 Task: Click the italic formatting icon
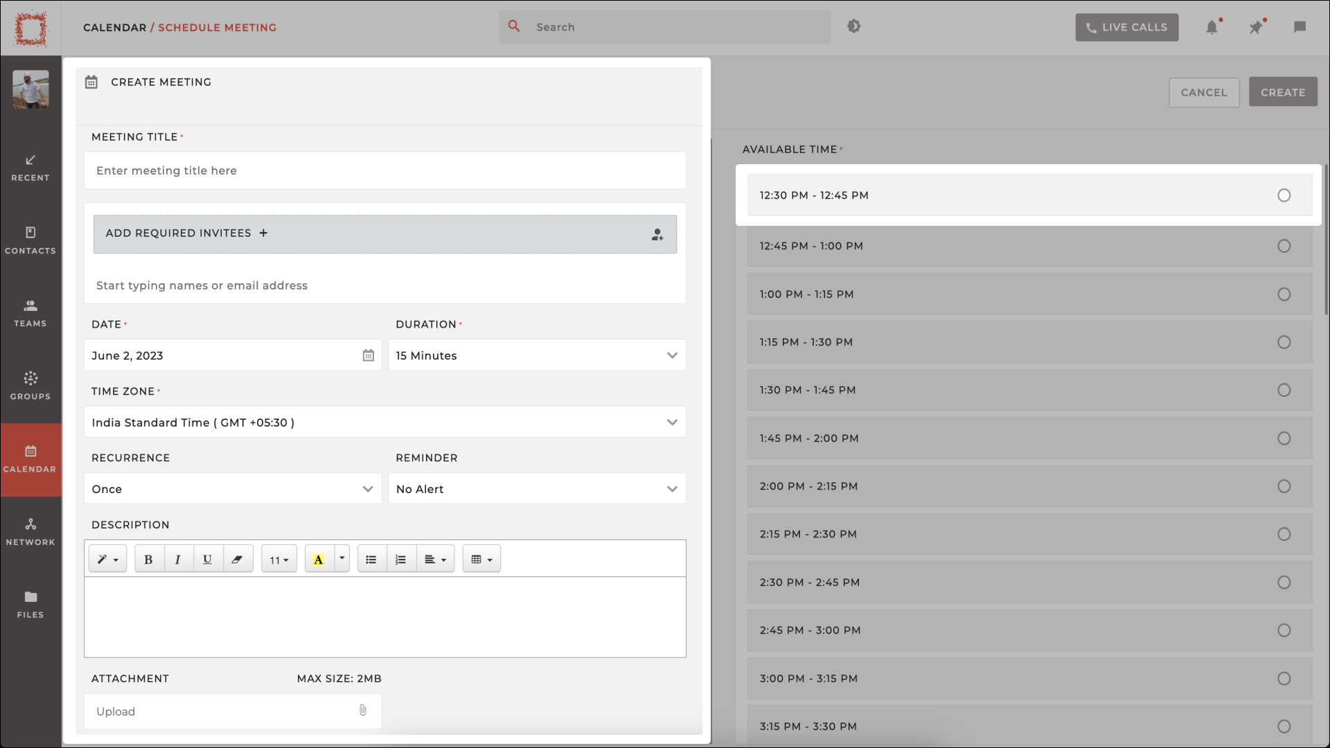(177, 559)
